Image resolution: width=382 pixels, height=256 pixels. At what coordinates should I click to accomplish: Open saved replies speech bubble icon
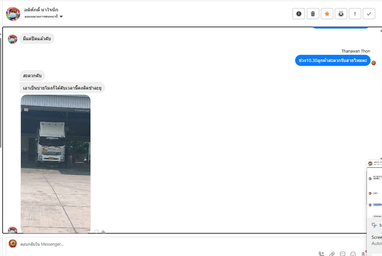343,254
